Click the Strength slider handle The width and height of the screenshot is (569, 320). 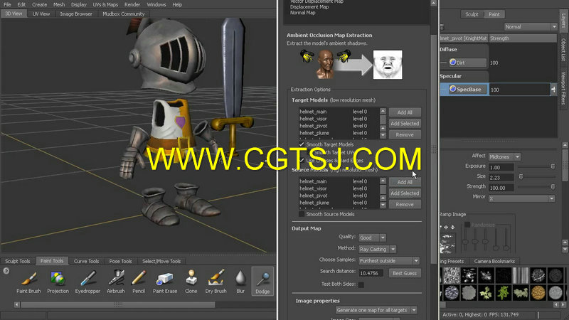[x=553, y=187]
